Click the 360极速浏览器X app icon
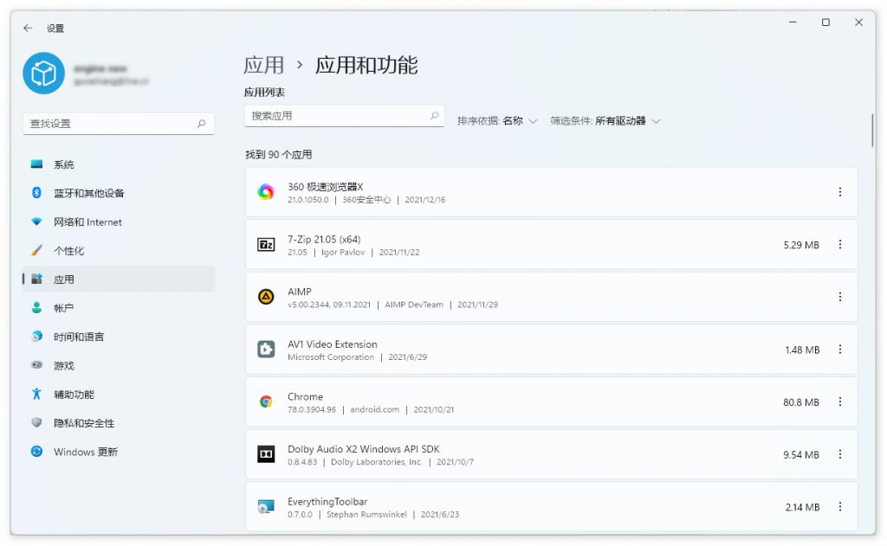Screen dimensions: 887x546 [x=264, y=191]
